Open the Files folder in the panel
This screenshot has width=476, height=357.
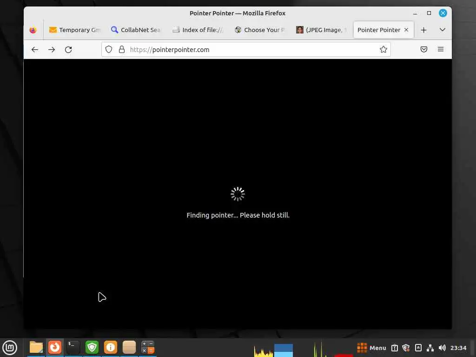pyautogui.click(x=36, y=347)
